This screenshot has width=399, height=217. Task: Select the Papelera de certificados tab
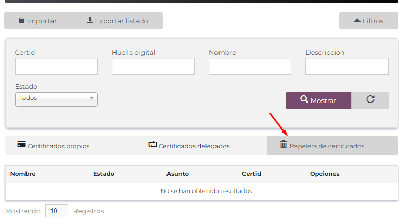(332, 145)
